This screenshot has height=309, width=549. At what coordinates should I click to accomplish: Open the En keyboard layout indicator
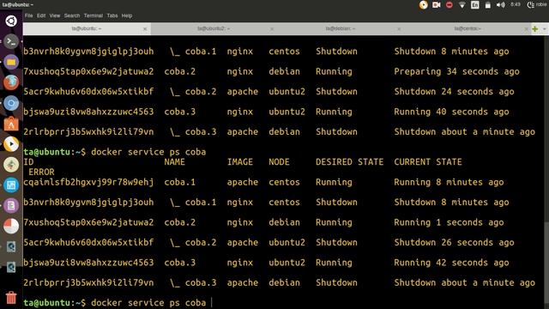474,5
